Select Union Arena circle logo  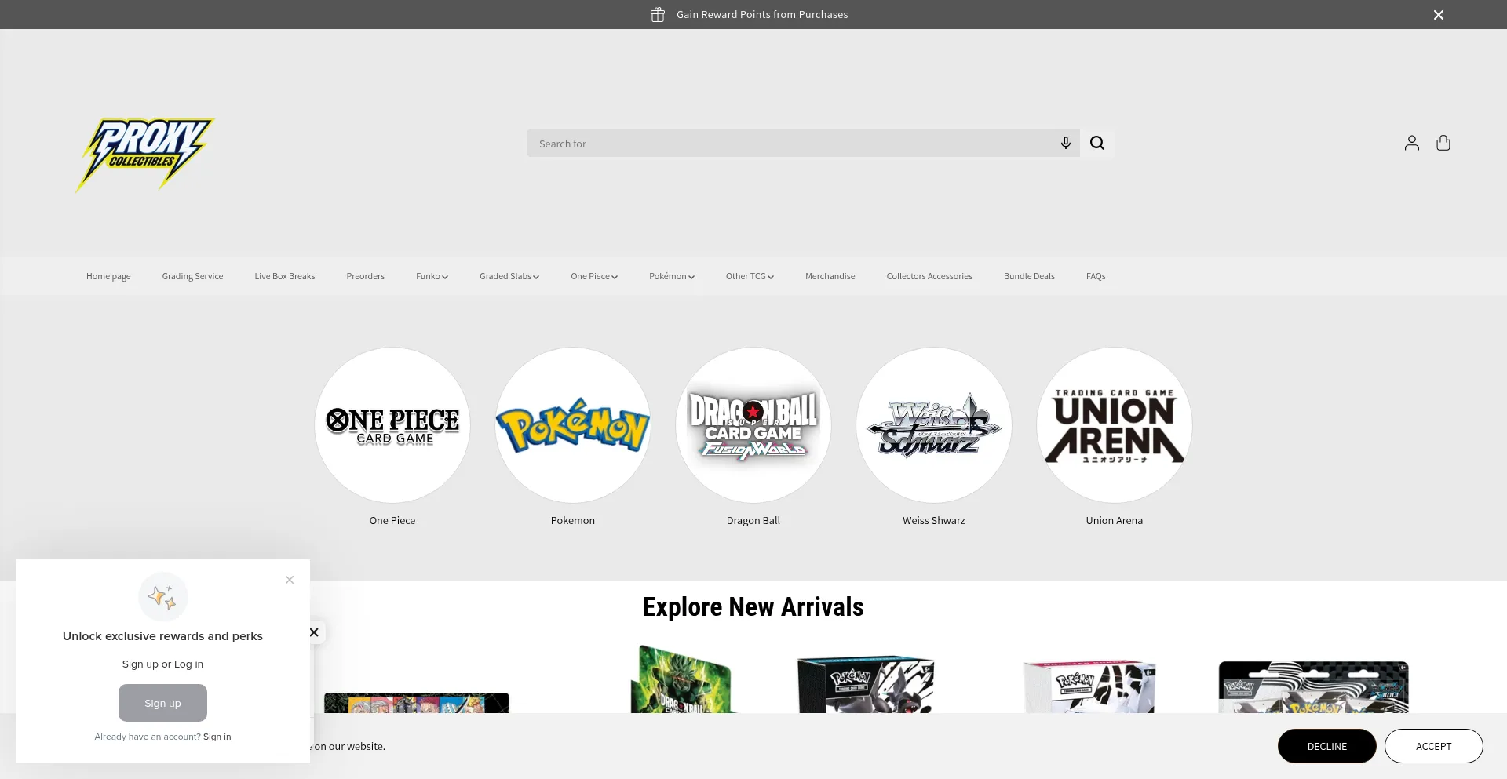pos(1115,425)
